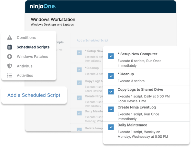Click the Conditions warning triangle icon
The height and width of the screenshot is (147, 191).
[9, 38]
